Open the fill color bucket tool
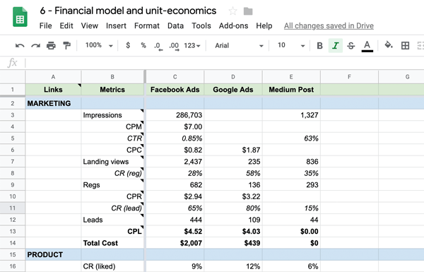This screenshot has height=272, width=424. 389,45
